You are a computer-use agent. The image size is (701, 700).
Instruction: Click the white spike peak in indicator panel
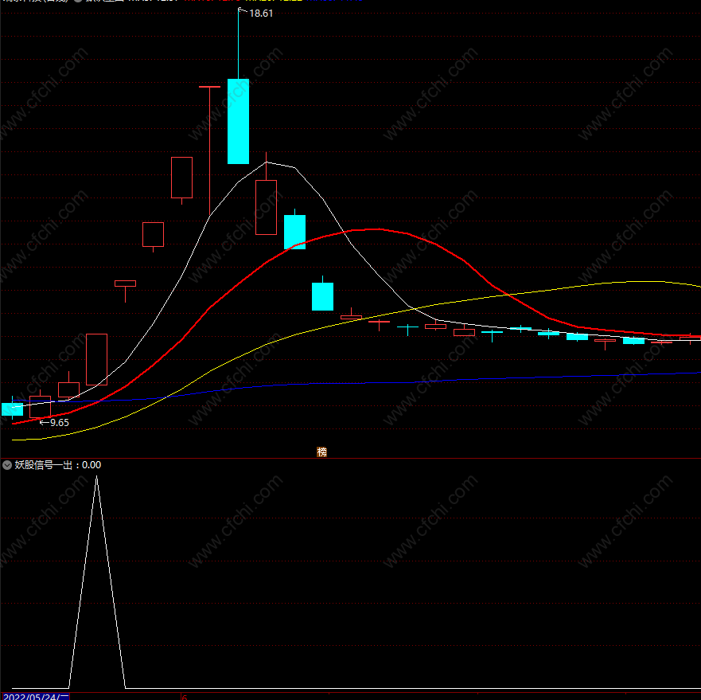(x=96, y=478)
